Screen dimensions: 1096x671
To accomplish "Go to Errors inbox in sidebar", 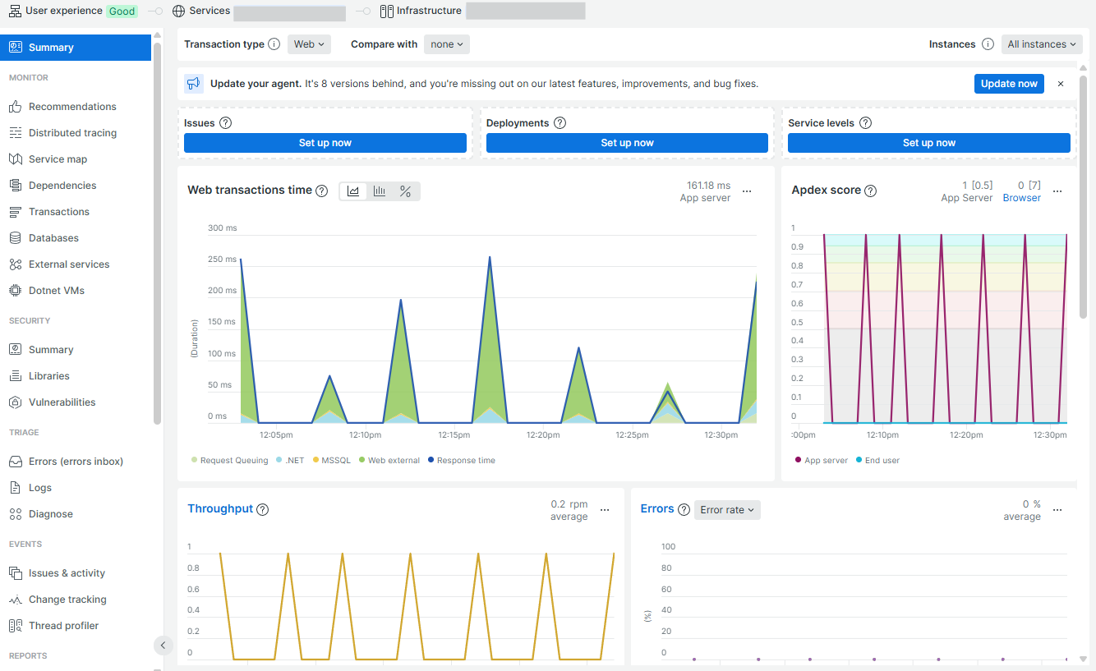I will point(76,462).
